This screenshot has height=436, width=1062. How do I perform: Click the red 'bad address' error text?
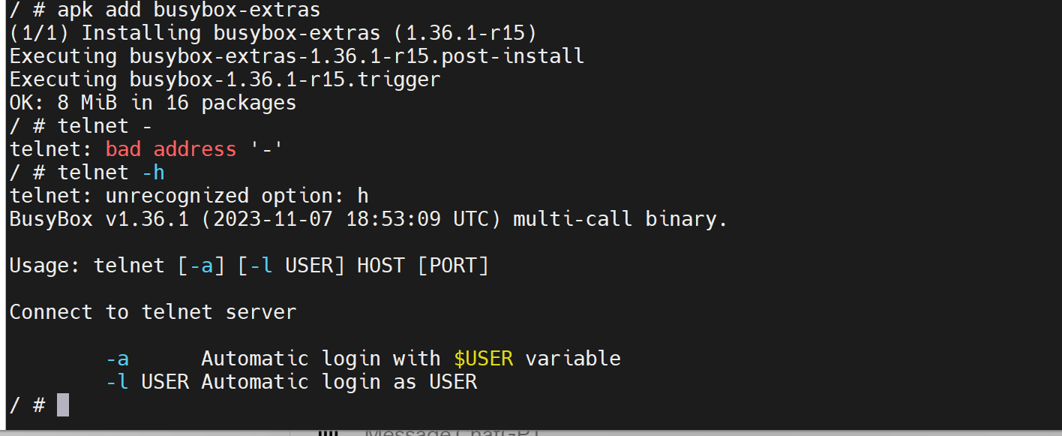click(x=171, y=149)
